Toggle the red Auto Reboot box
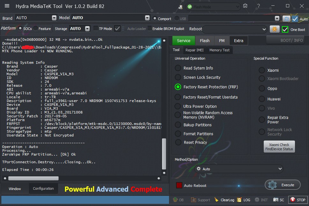The height and width of the screenshot is (206, 309). (179, 185)
